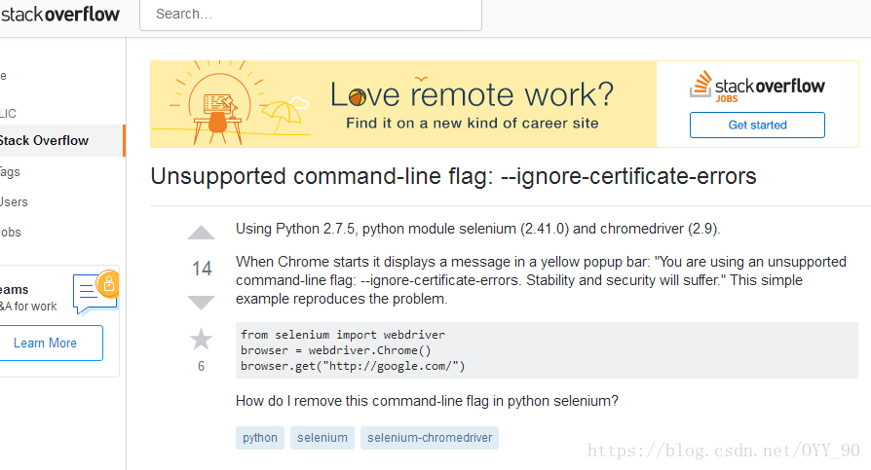Open the selenium tag

(322, 438)
